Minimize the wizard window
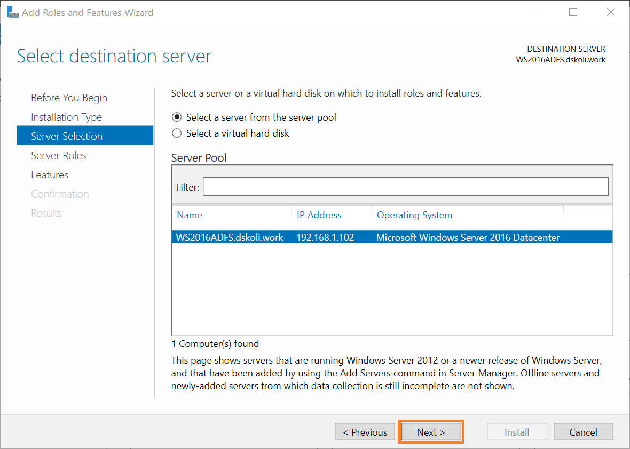 point(536,12)
